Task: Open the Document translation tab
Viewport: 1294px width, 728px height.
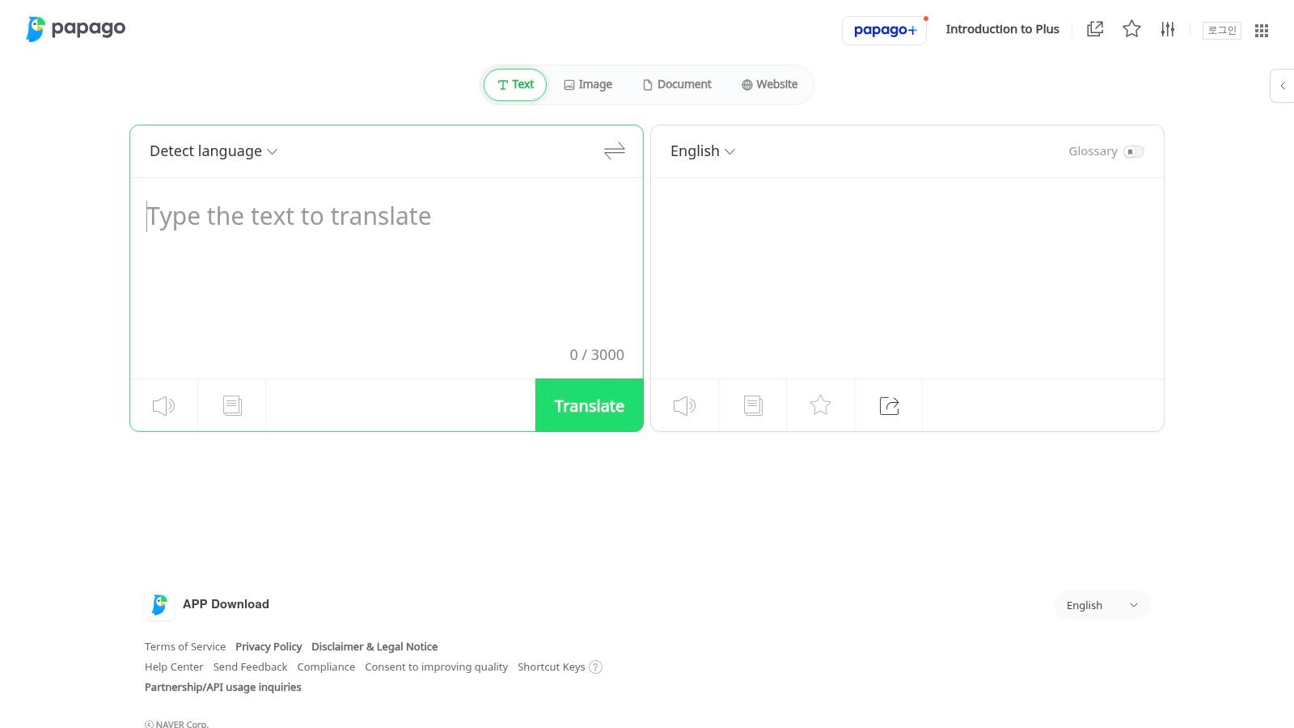Action: (677, 84)
